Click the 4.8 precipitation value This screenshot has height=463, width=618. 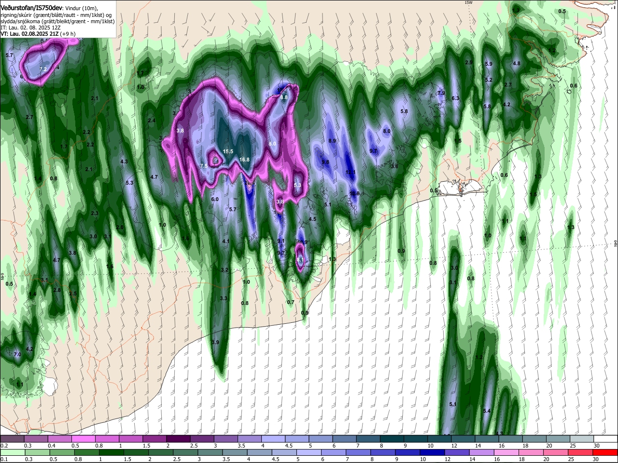click(x=517, y=63)
